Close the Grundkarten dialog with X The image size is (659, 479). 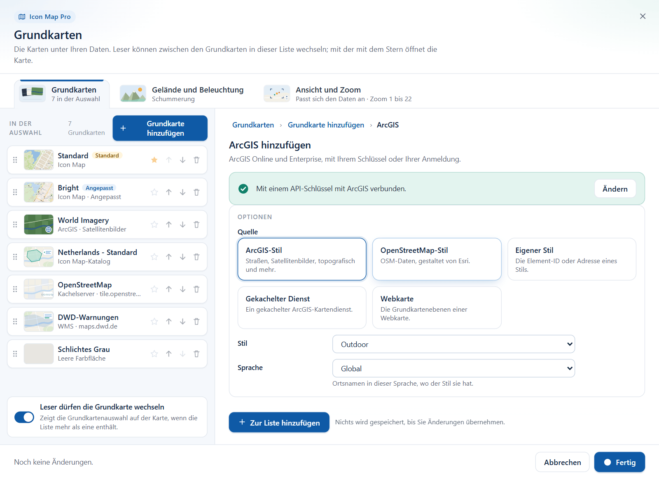(x=643, y=16)
